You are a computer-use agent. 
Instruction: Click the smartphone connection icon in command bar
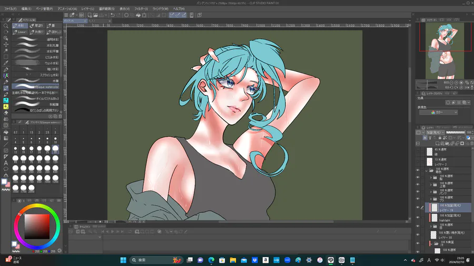191,15
